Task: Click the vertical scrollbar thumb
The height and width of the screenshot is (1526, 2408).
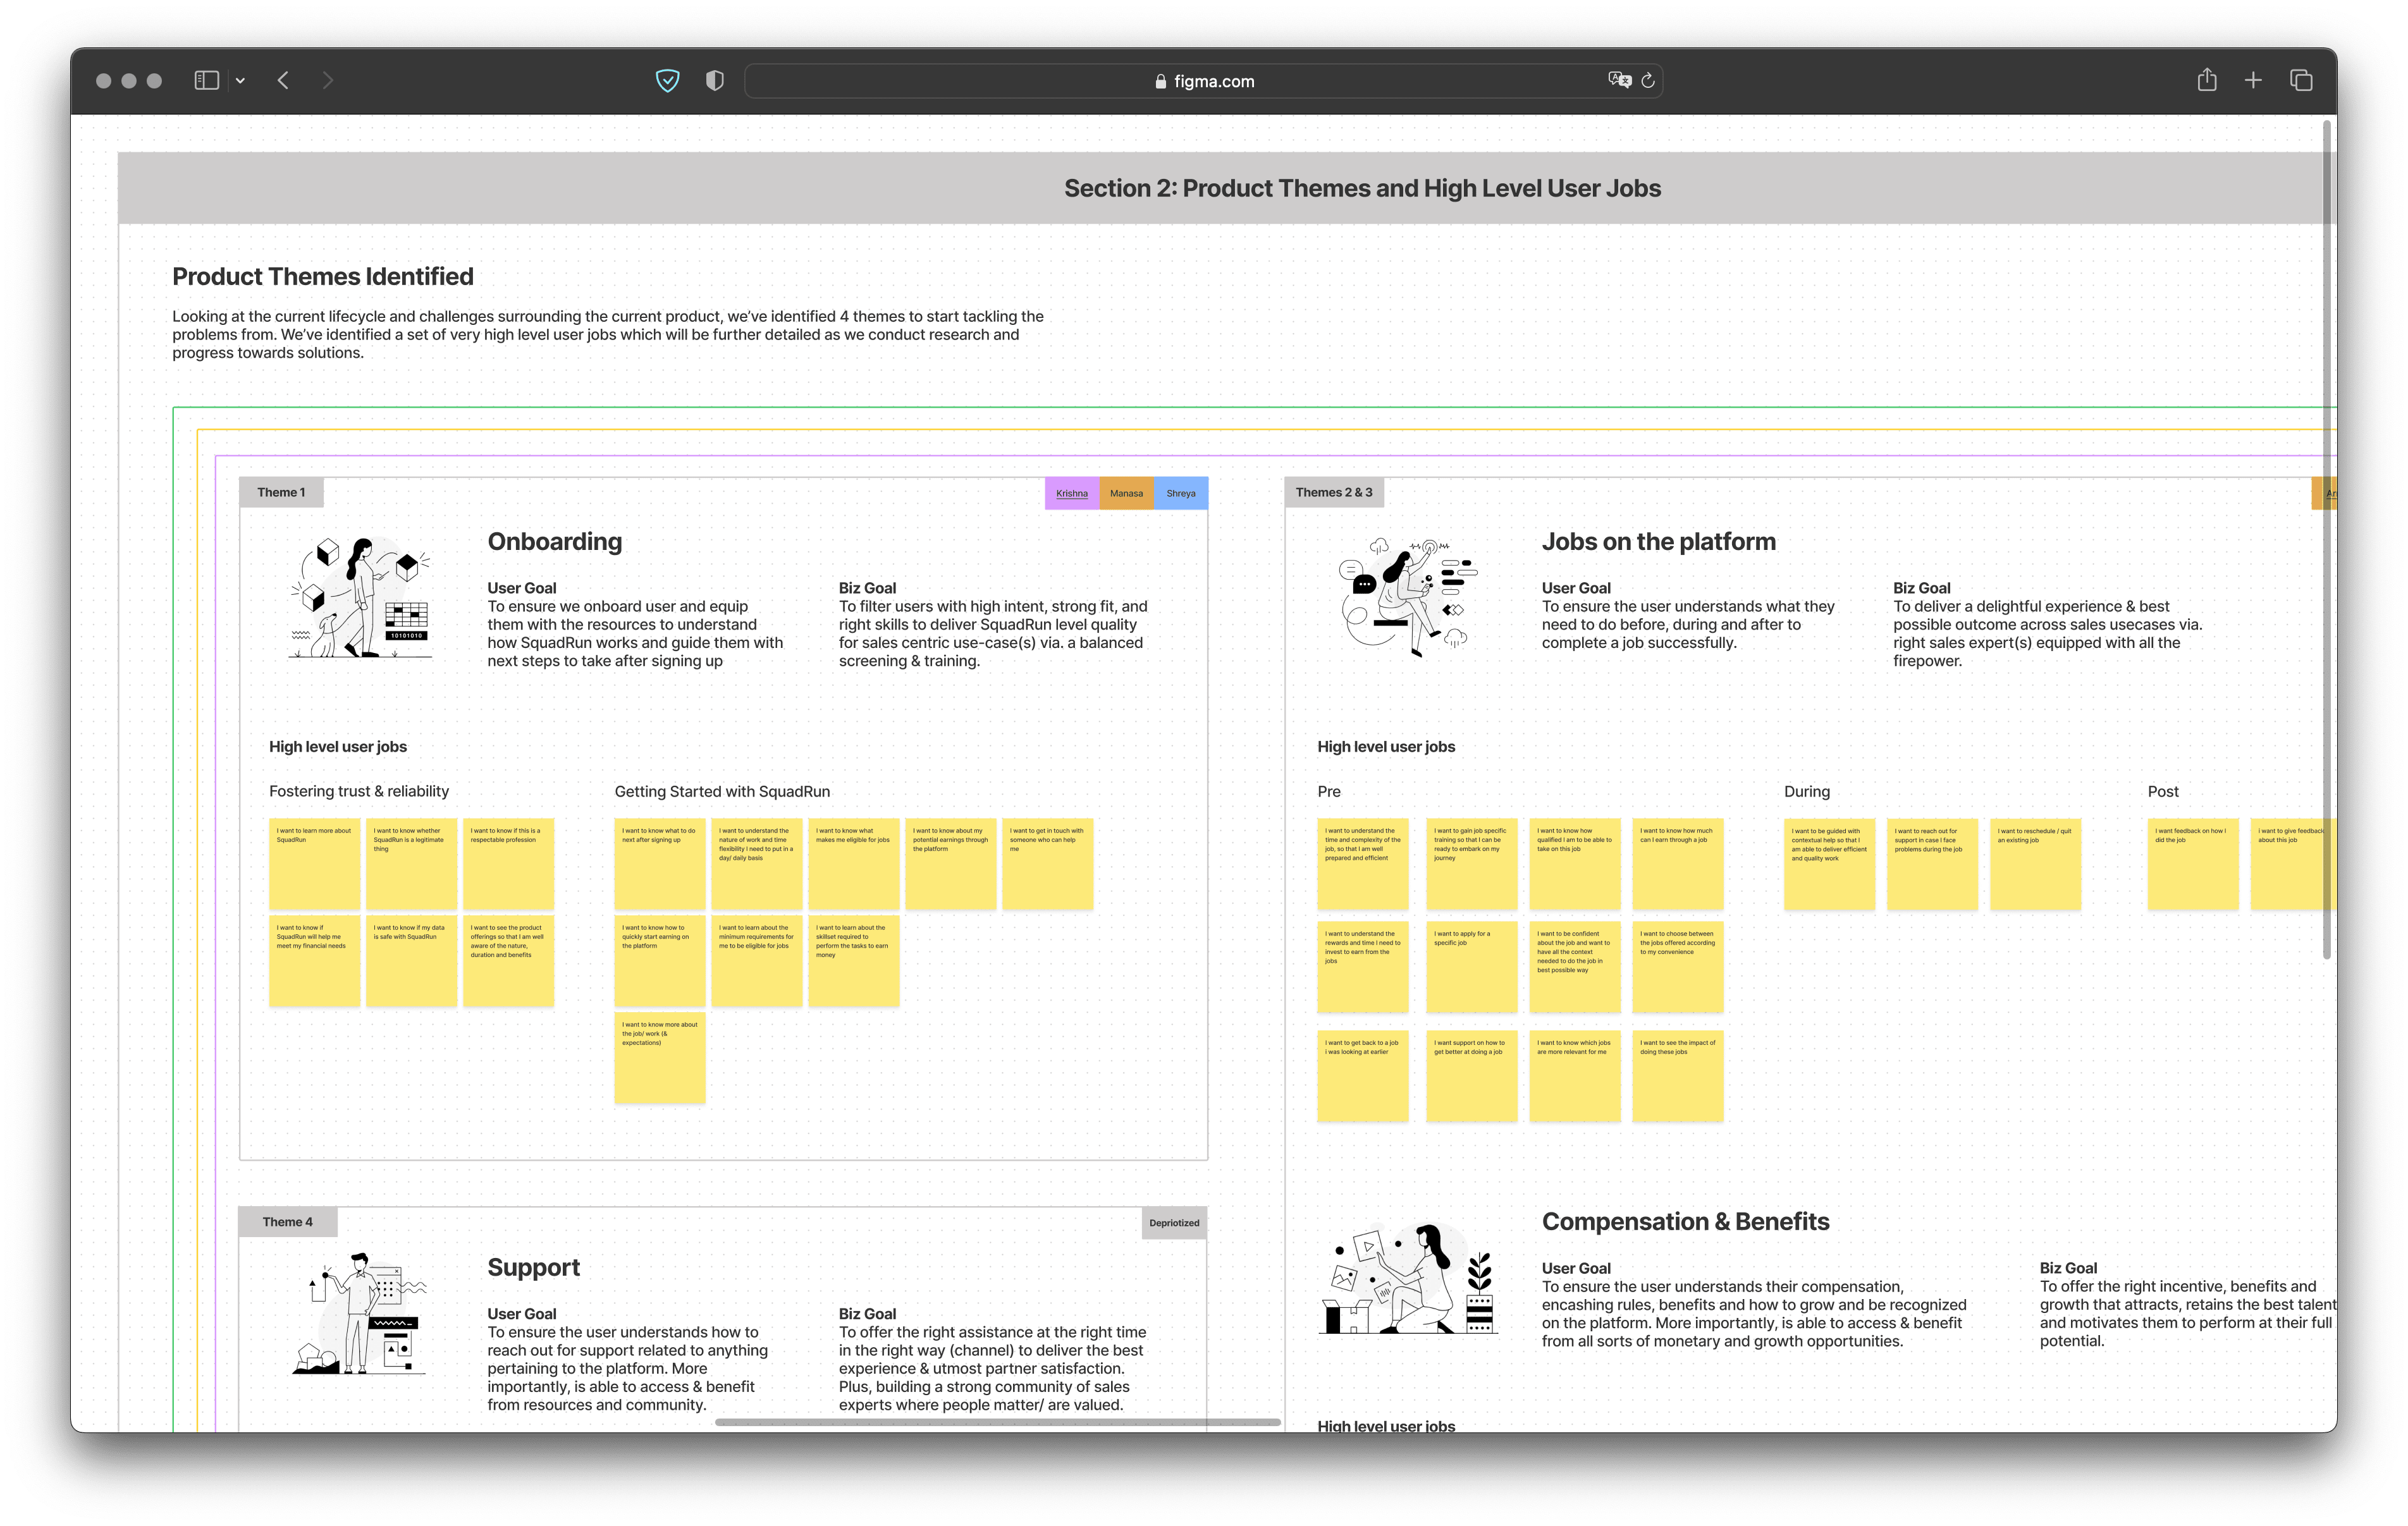Action: 2326,540
